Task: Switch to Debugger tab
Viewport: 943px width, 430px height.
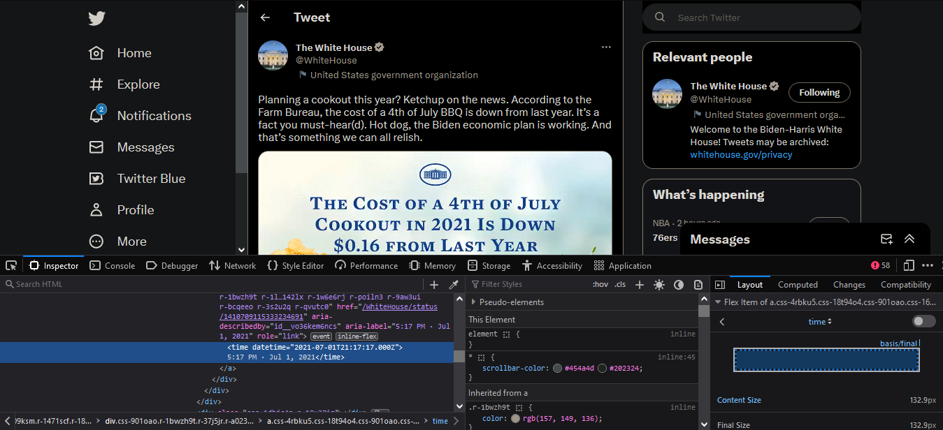Action: coord(172,265)
